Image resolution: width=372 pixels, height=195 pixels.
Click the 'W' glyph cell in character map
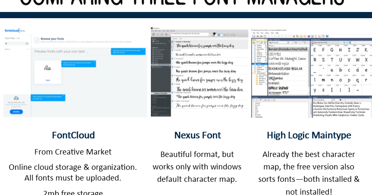tap(358, 60)
